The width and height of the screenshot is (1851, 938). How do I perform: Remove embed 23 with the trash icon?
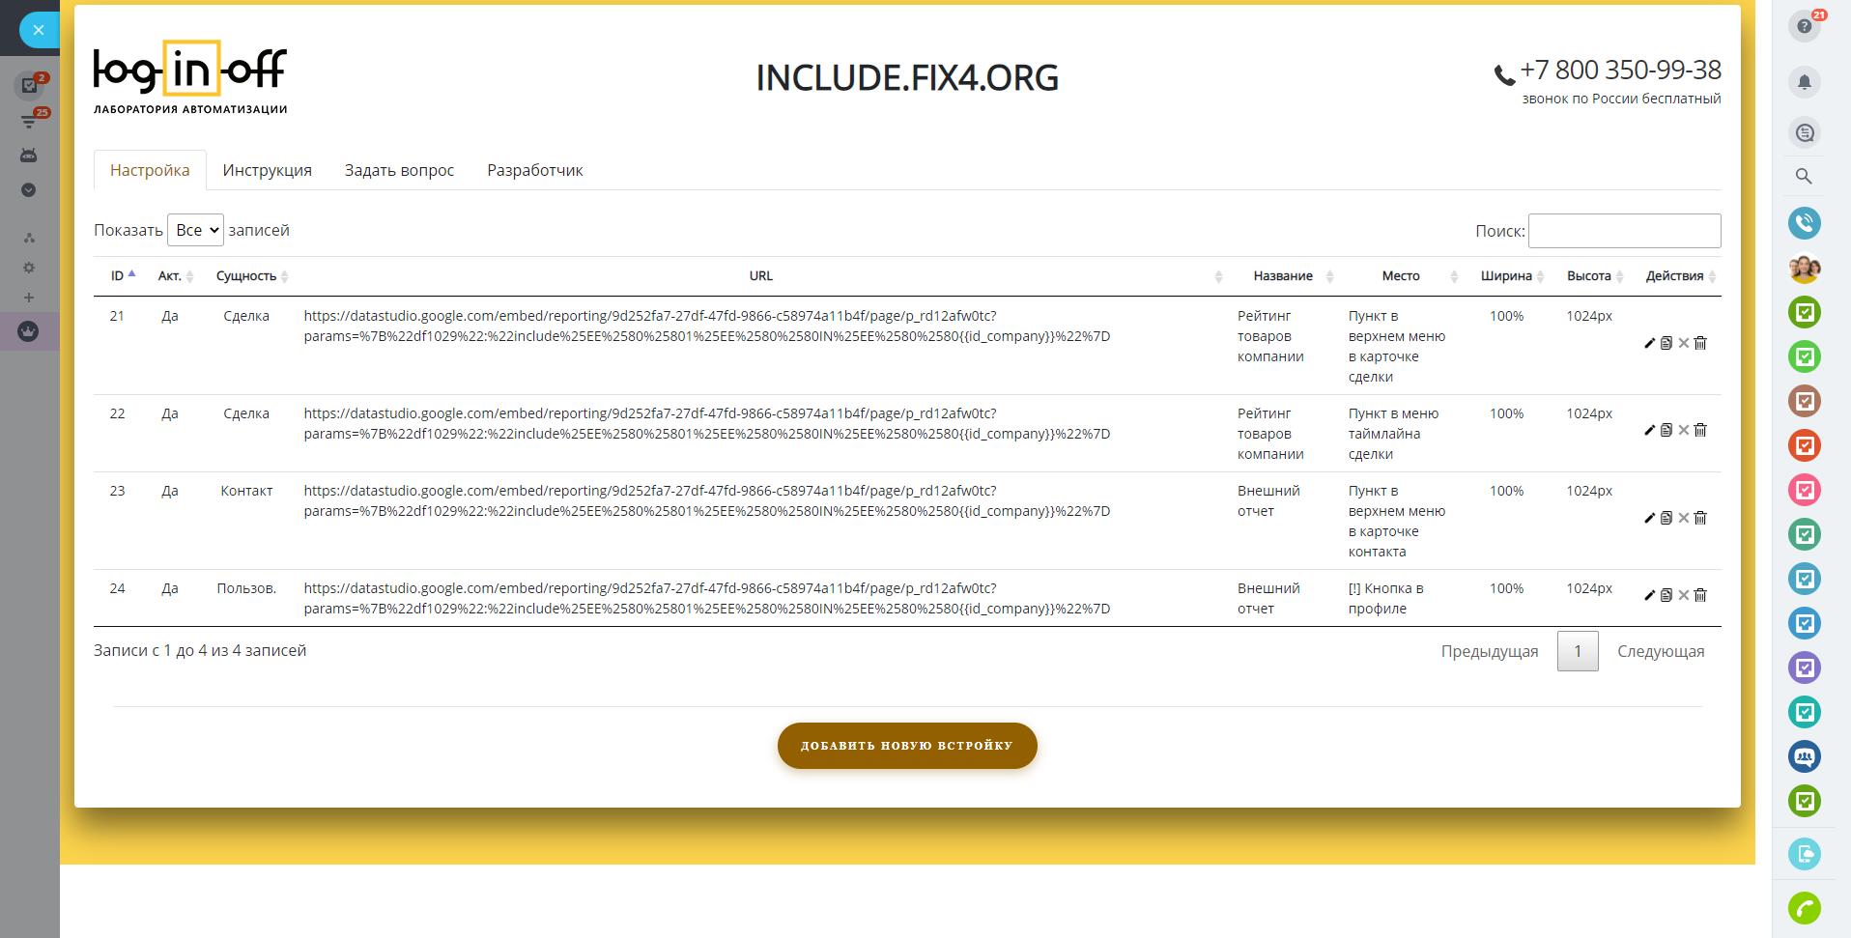(x=1701, y=518)
